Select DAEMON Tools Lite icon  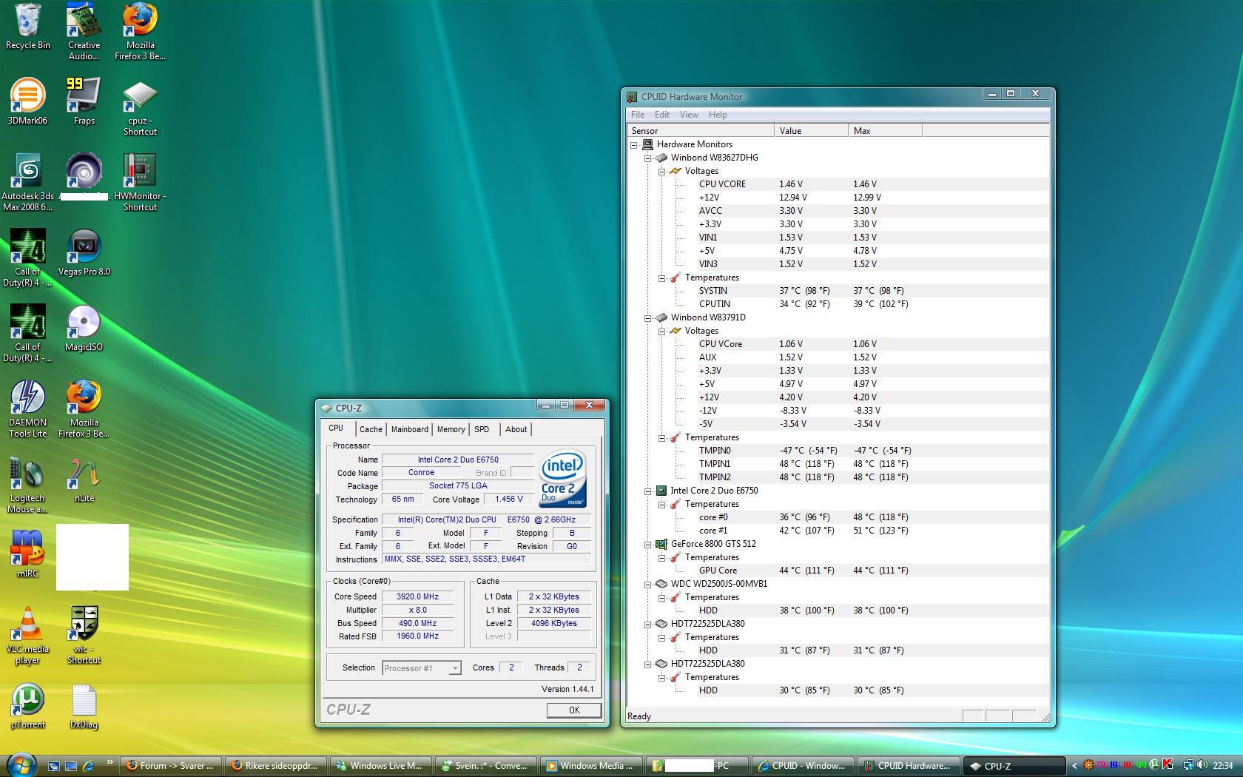[x=27, y=409]
